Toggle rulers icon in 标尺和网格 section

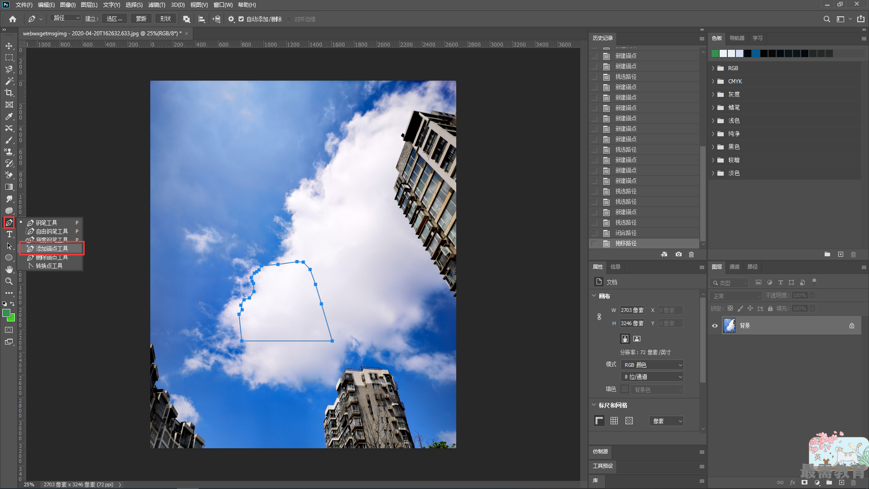(599, 421)
